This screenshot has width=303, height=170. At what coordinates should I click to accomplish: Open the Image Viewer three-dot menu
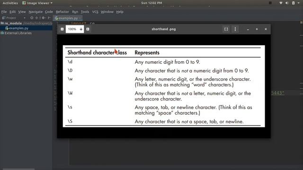pyautogui.click(x=235, y=29)
